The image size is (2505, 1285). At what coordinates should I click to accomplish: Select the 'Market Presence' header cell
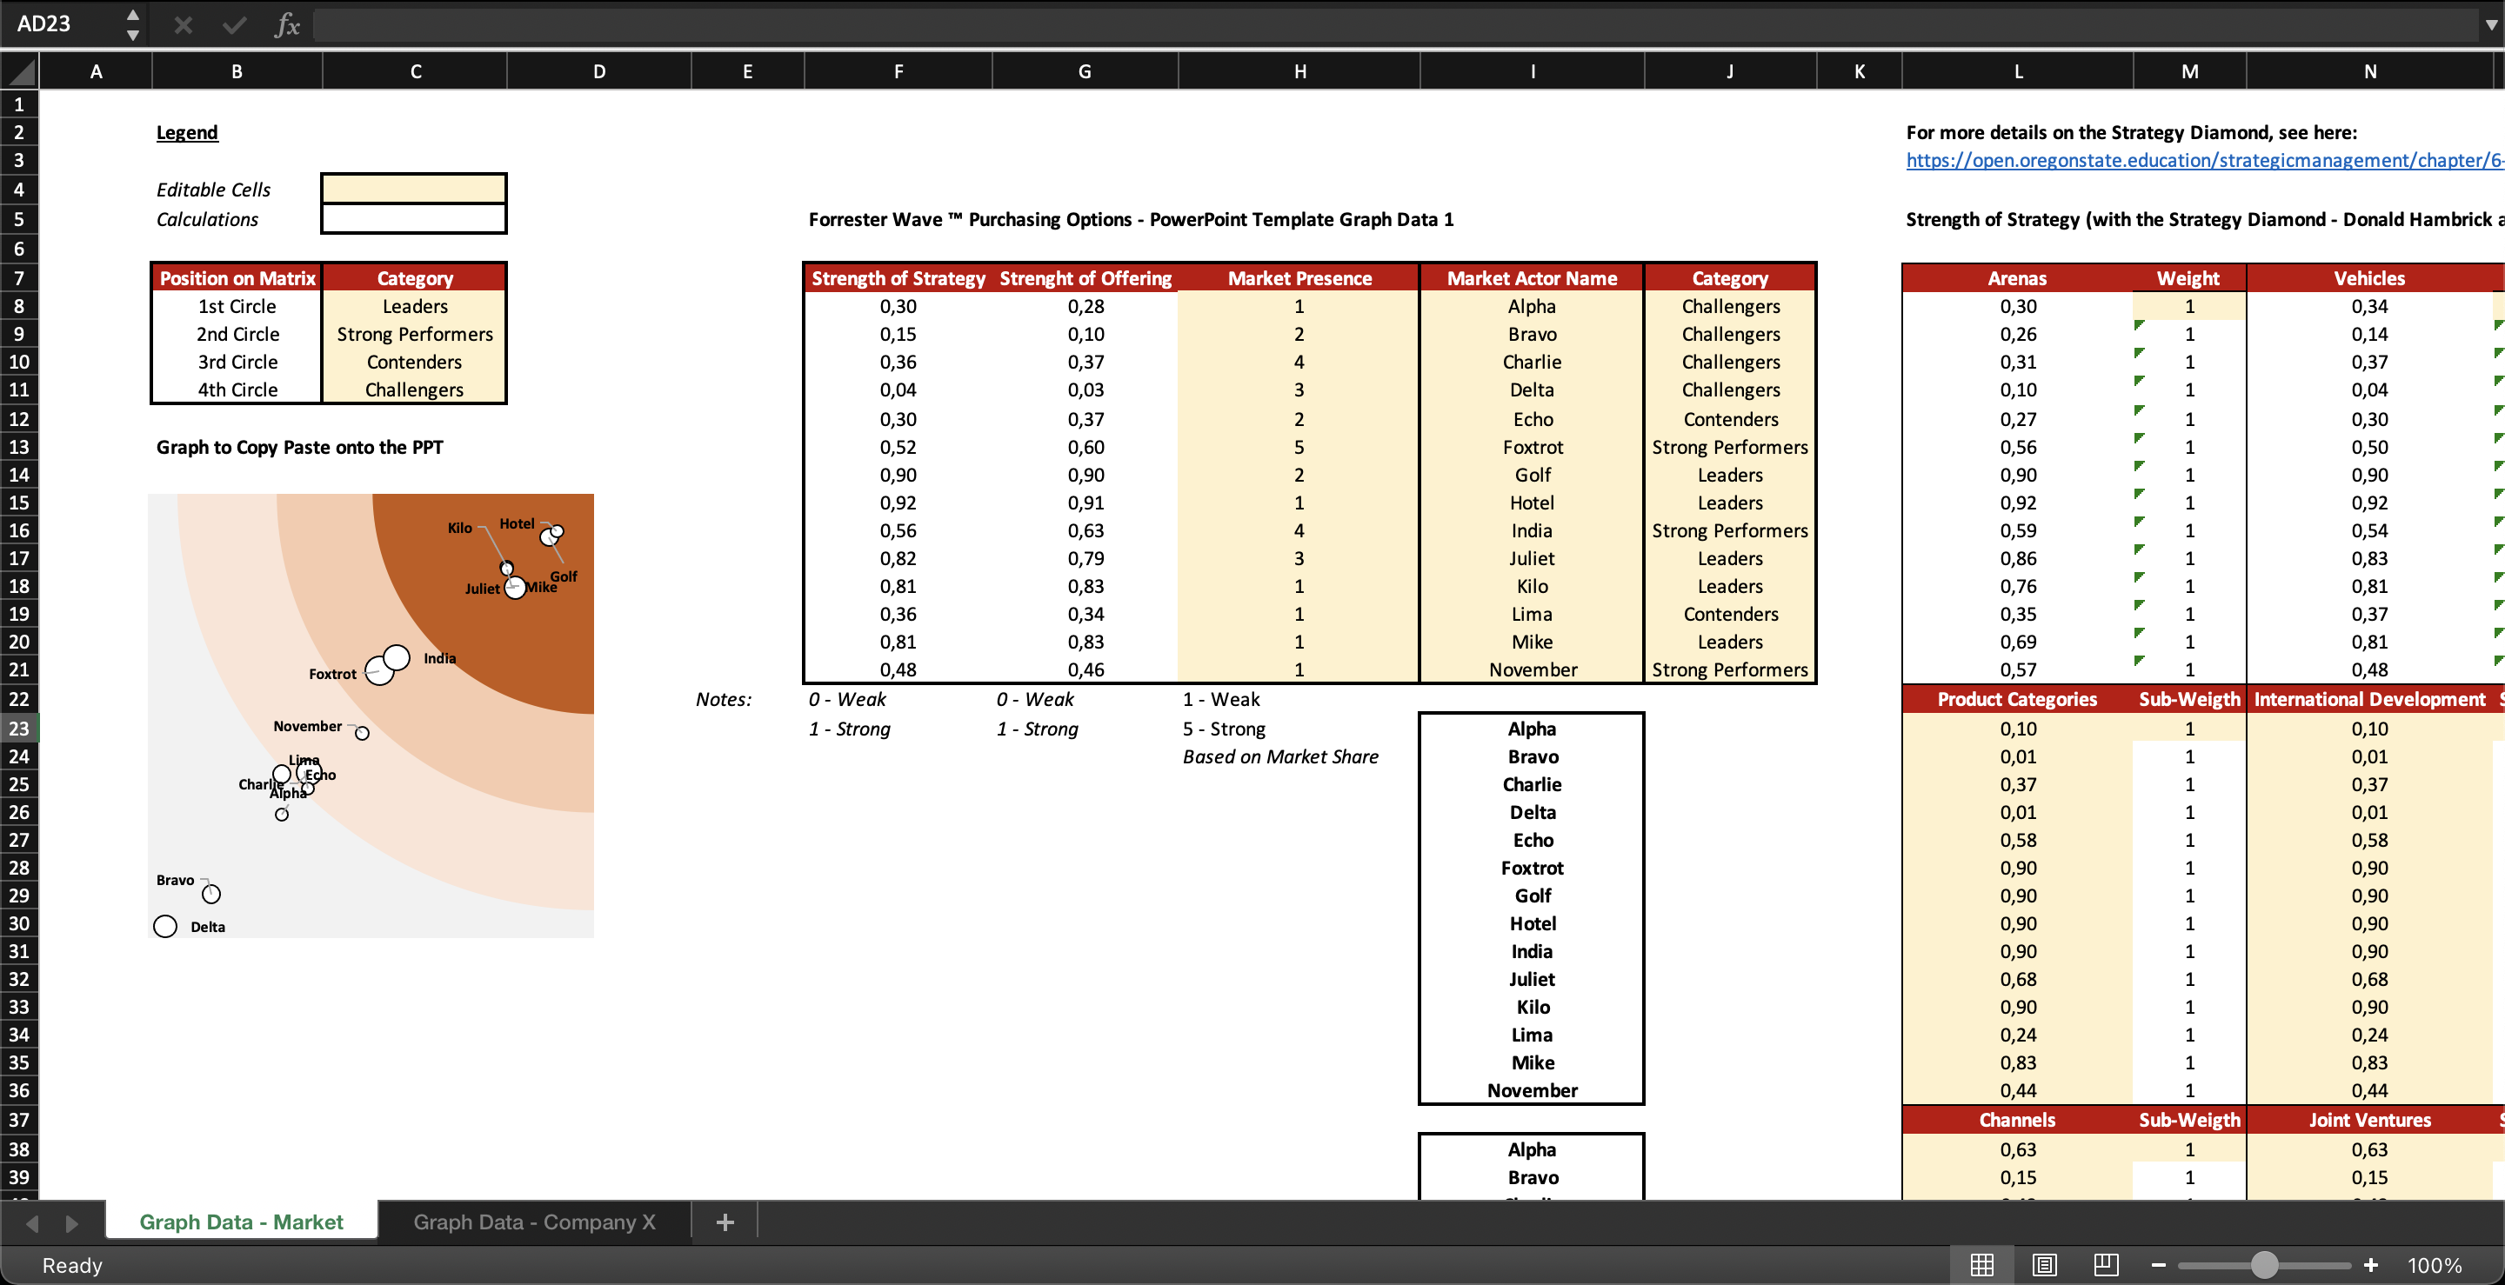pyautogui.click(x=1299, y=278)
